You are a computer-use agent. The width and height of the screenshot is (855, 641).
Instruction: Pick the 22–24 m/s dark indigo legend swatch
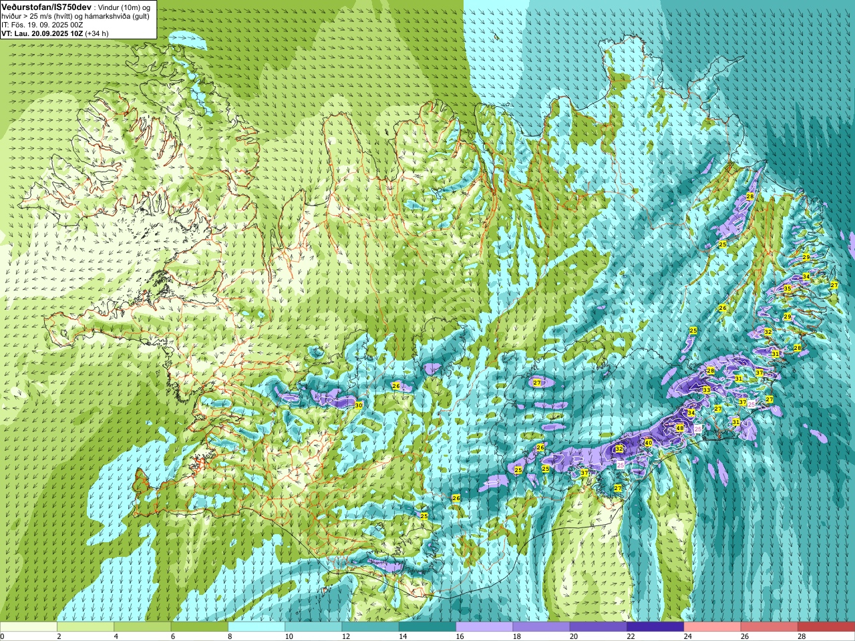click(x=655, y=627)
